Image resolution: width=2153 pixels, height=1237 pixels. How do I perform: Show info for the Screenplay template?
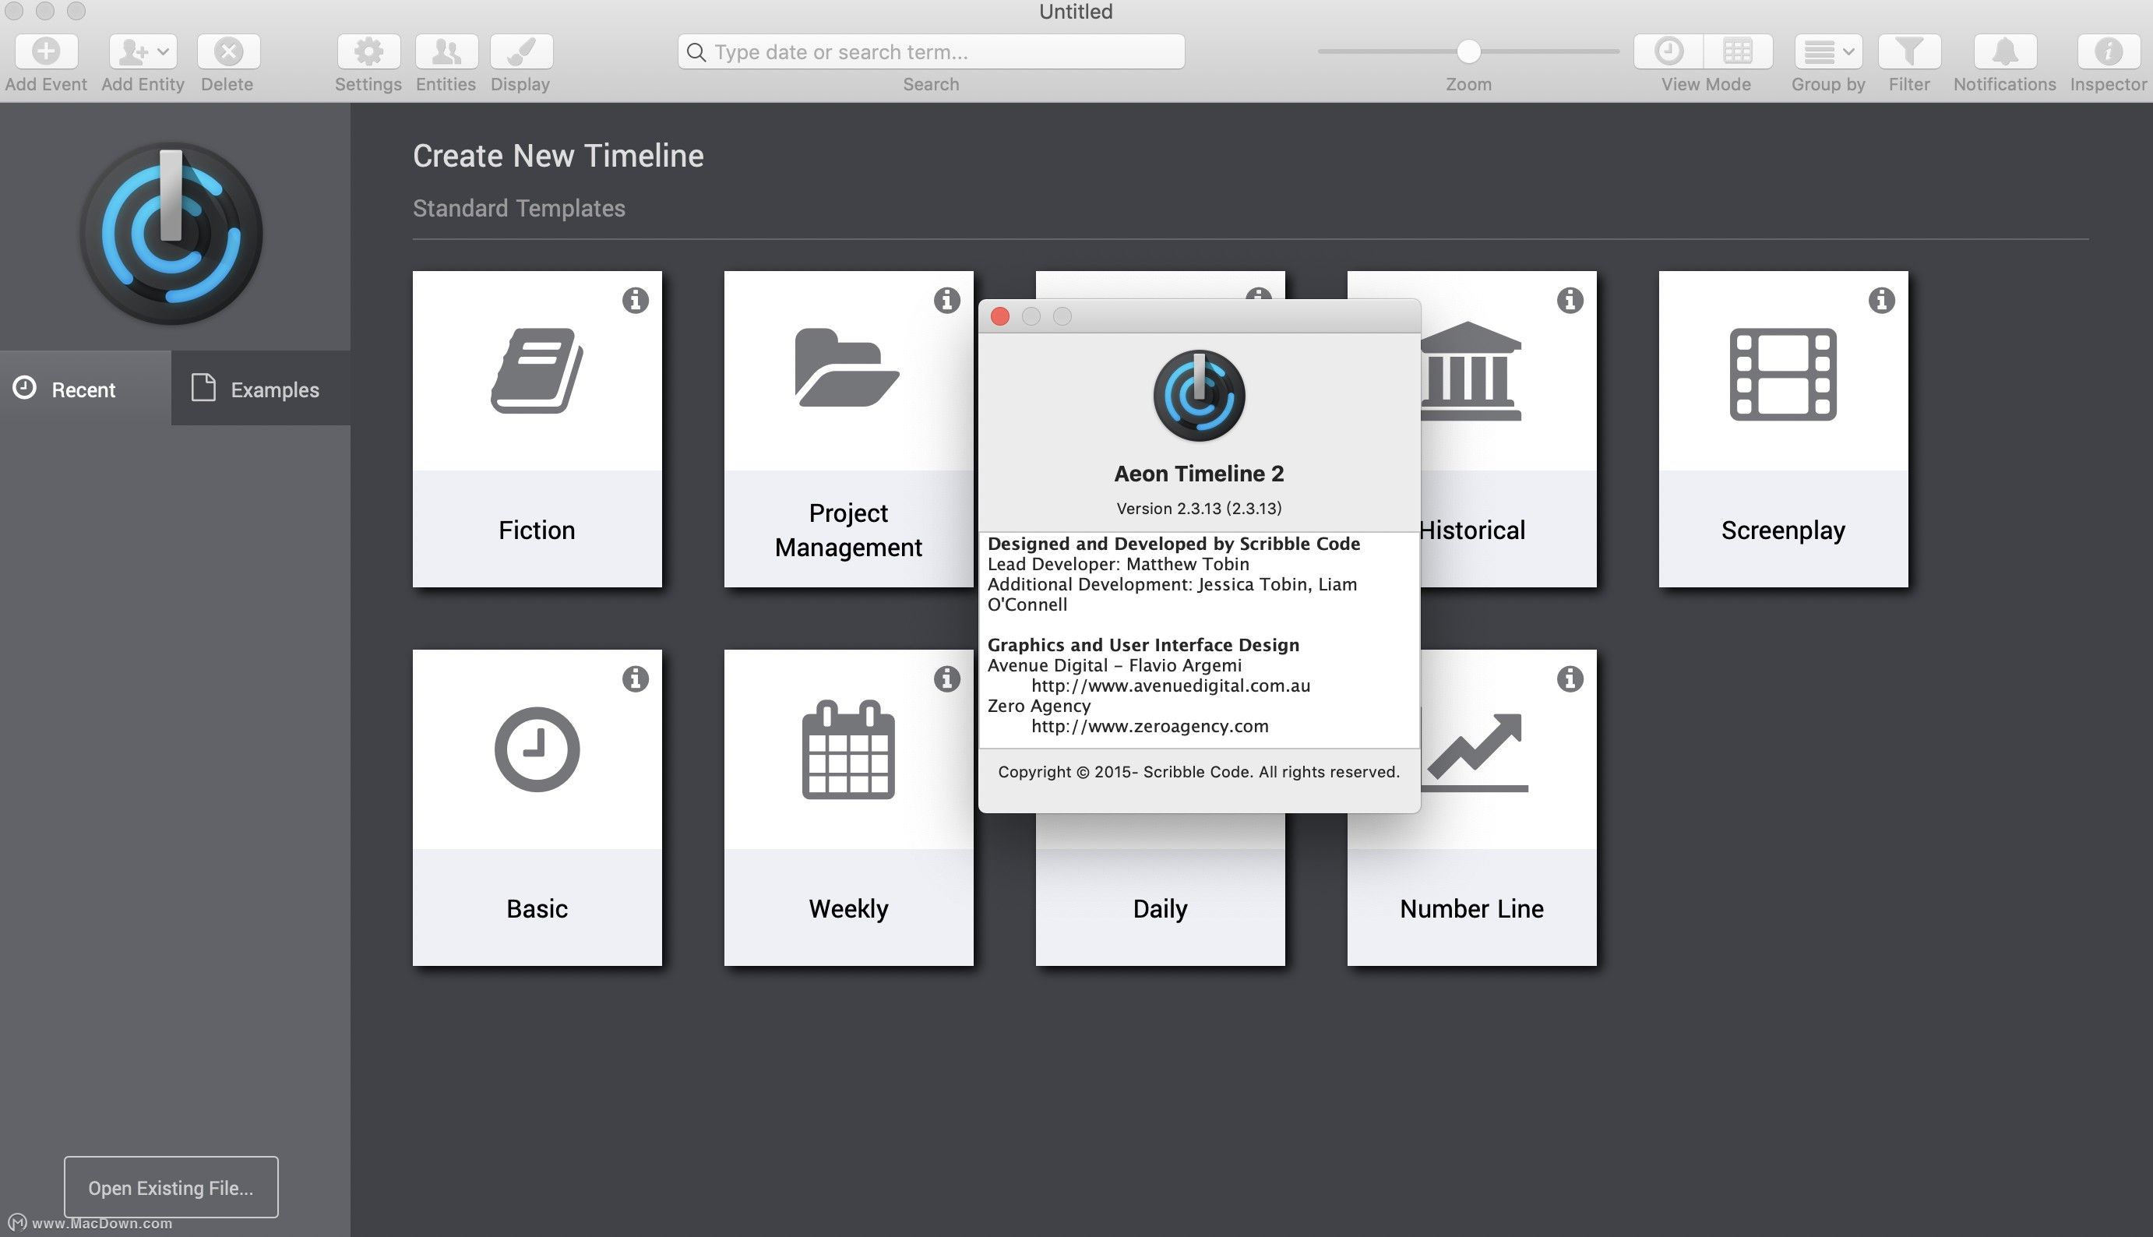1881,300
